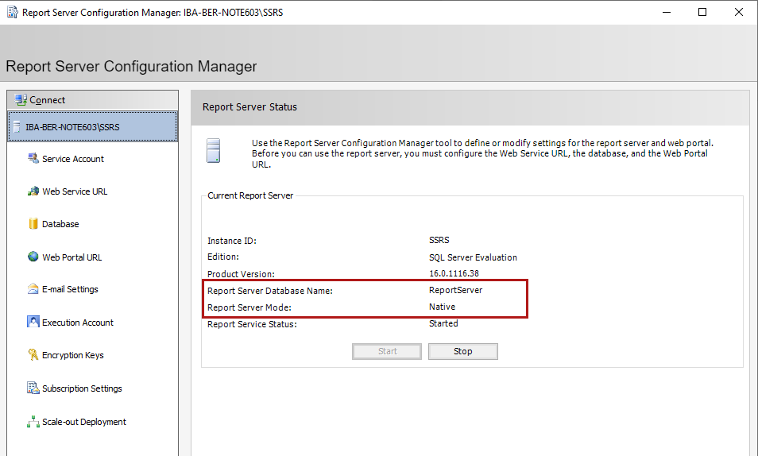758x456 pixels.
Task: Click the app icon in title bar
Action: click(12, 12)
